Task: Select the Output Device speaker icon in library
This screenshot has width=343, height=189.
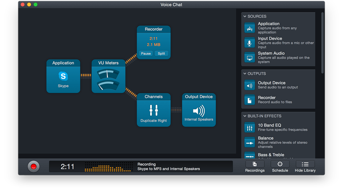Action: [x=249, y=85]
